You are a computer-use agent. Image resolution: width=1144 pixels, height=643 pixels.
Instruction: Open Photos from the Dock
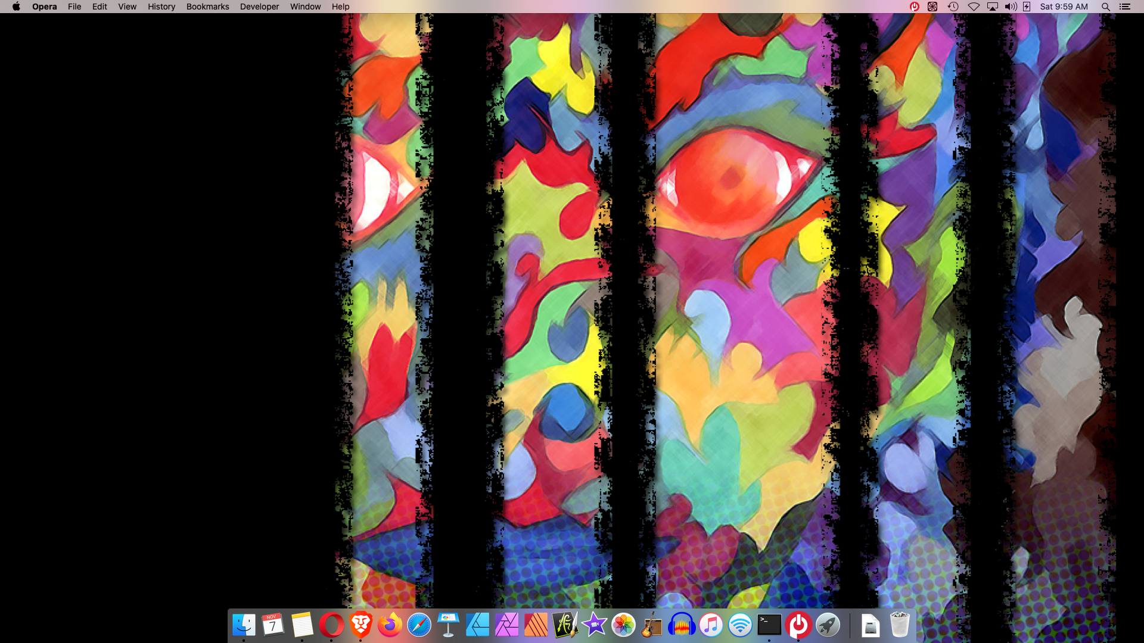point(623,625)
